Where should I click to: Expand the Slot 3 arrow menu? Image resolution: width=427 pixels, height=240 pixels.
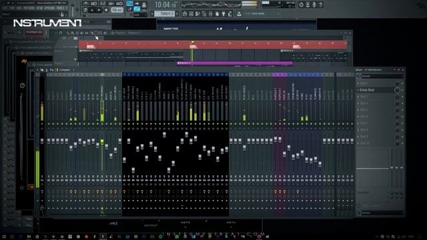click(358, 97)
